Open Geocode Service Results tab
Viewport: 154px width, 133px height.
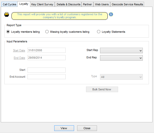127,4
